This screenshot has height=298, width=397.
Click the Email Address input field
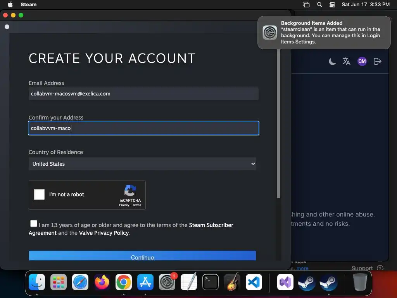pos(143,94)
